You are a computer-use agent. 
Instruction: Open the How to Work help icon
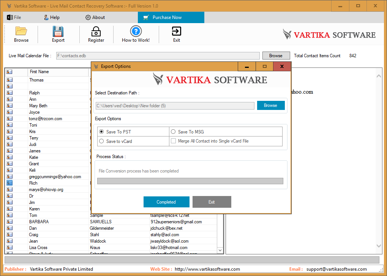[136, 31]
